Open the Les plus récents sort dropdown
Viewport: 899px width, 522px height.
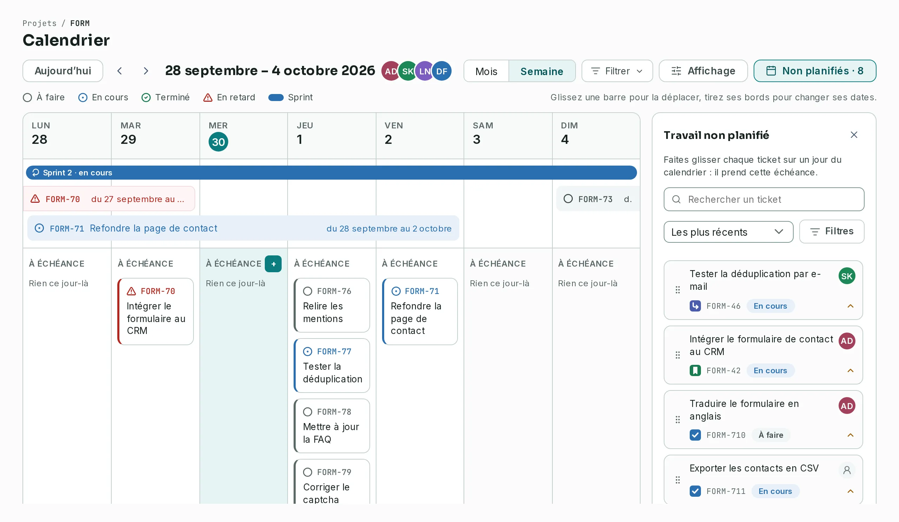pos(728,232)
